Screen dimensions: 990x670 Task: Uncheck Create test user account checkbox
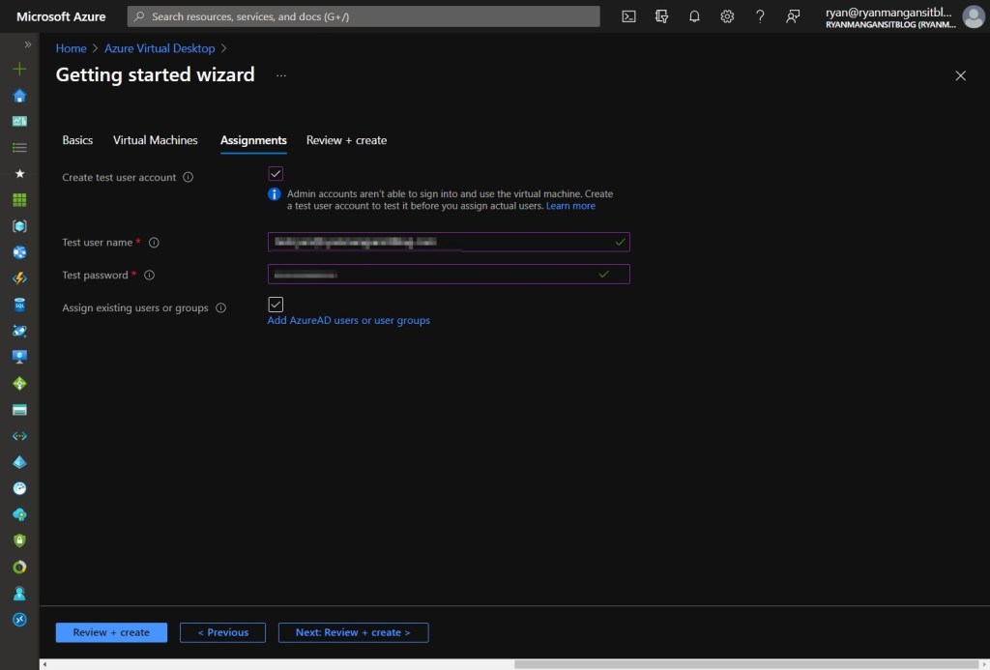click(x=276, y=174)
